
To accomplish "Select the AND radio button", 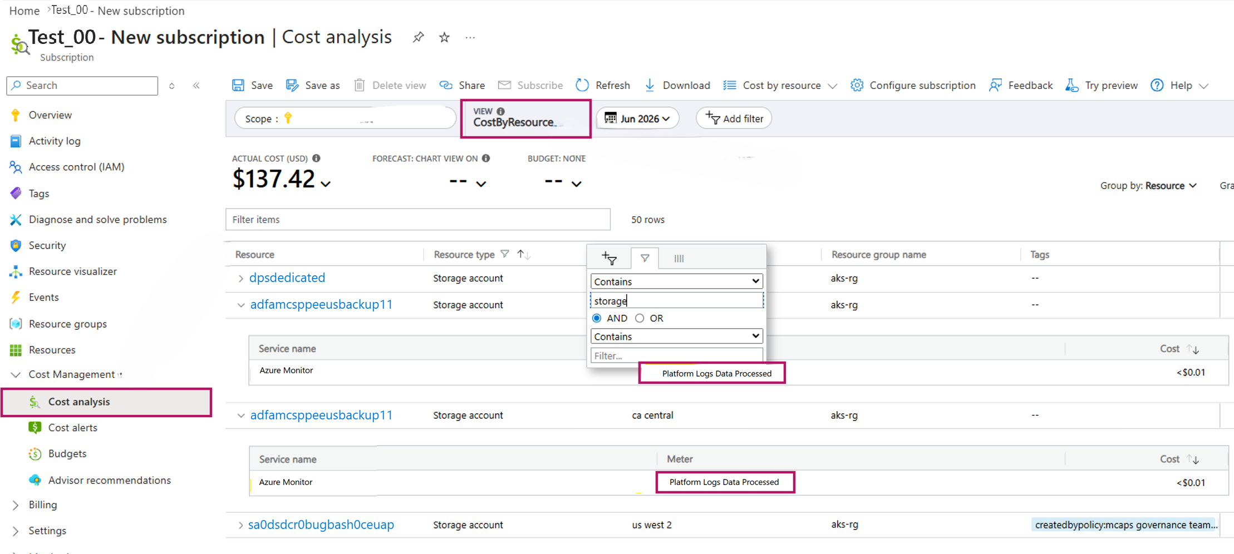I will coord(597,318).
